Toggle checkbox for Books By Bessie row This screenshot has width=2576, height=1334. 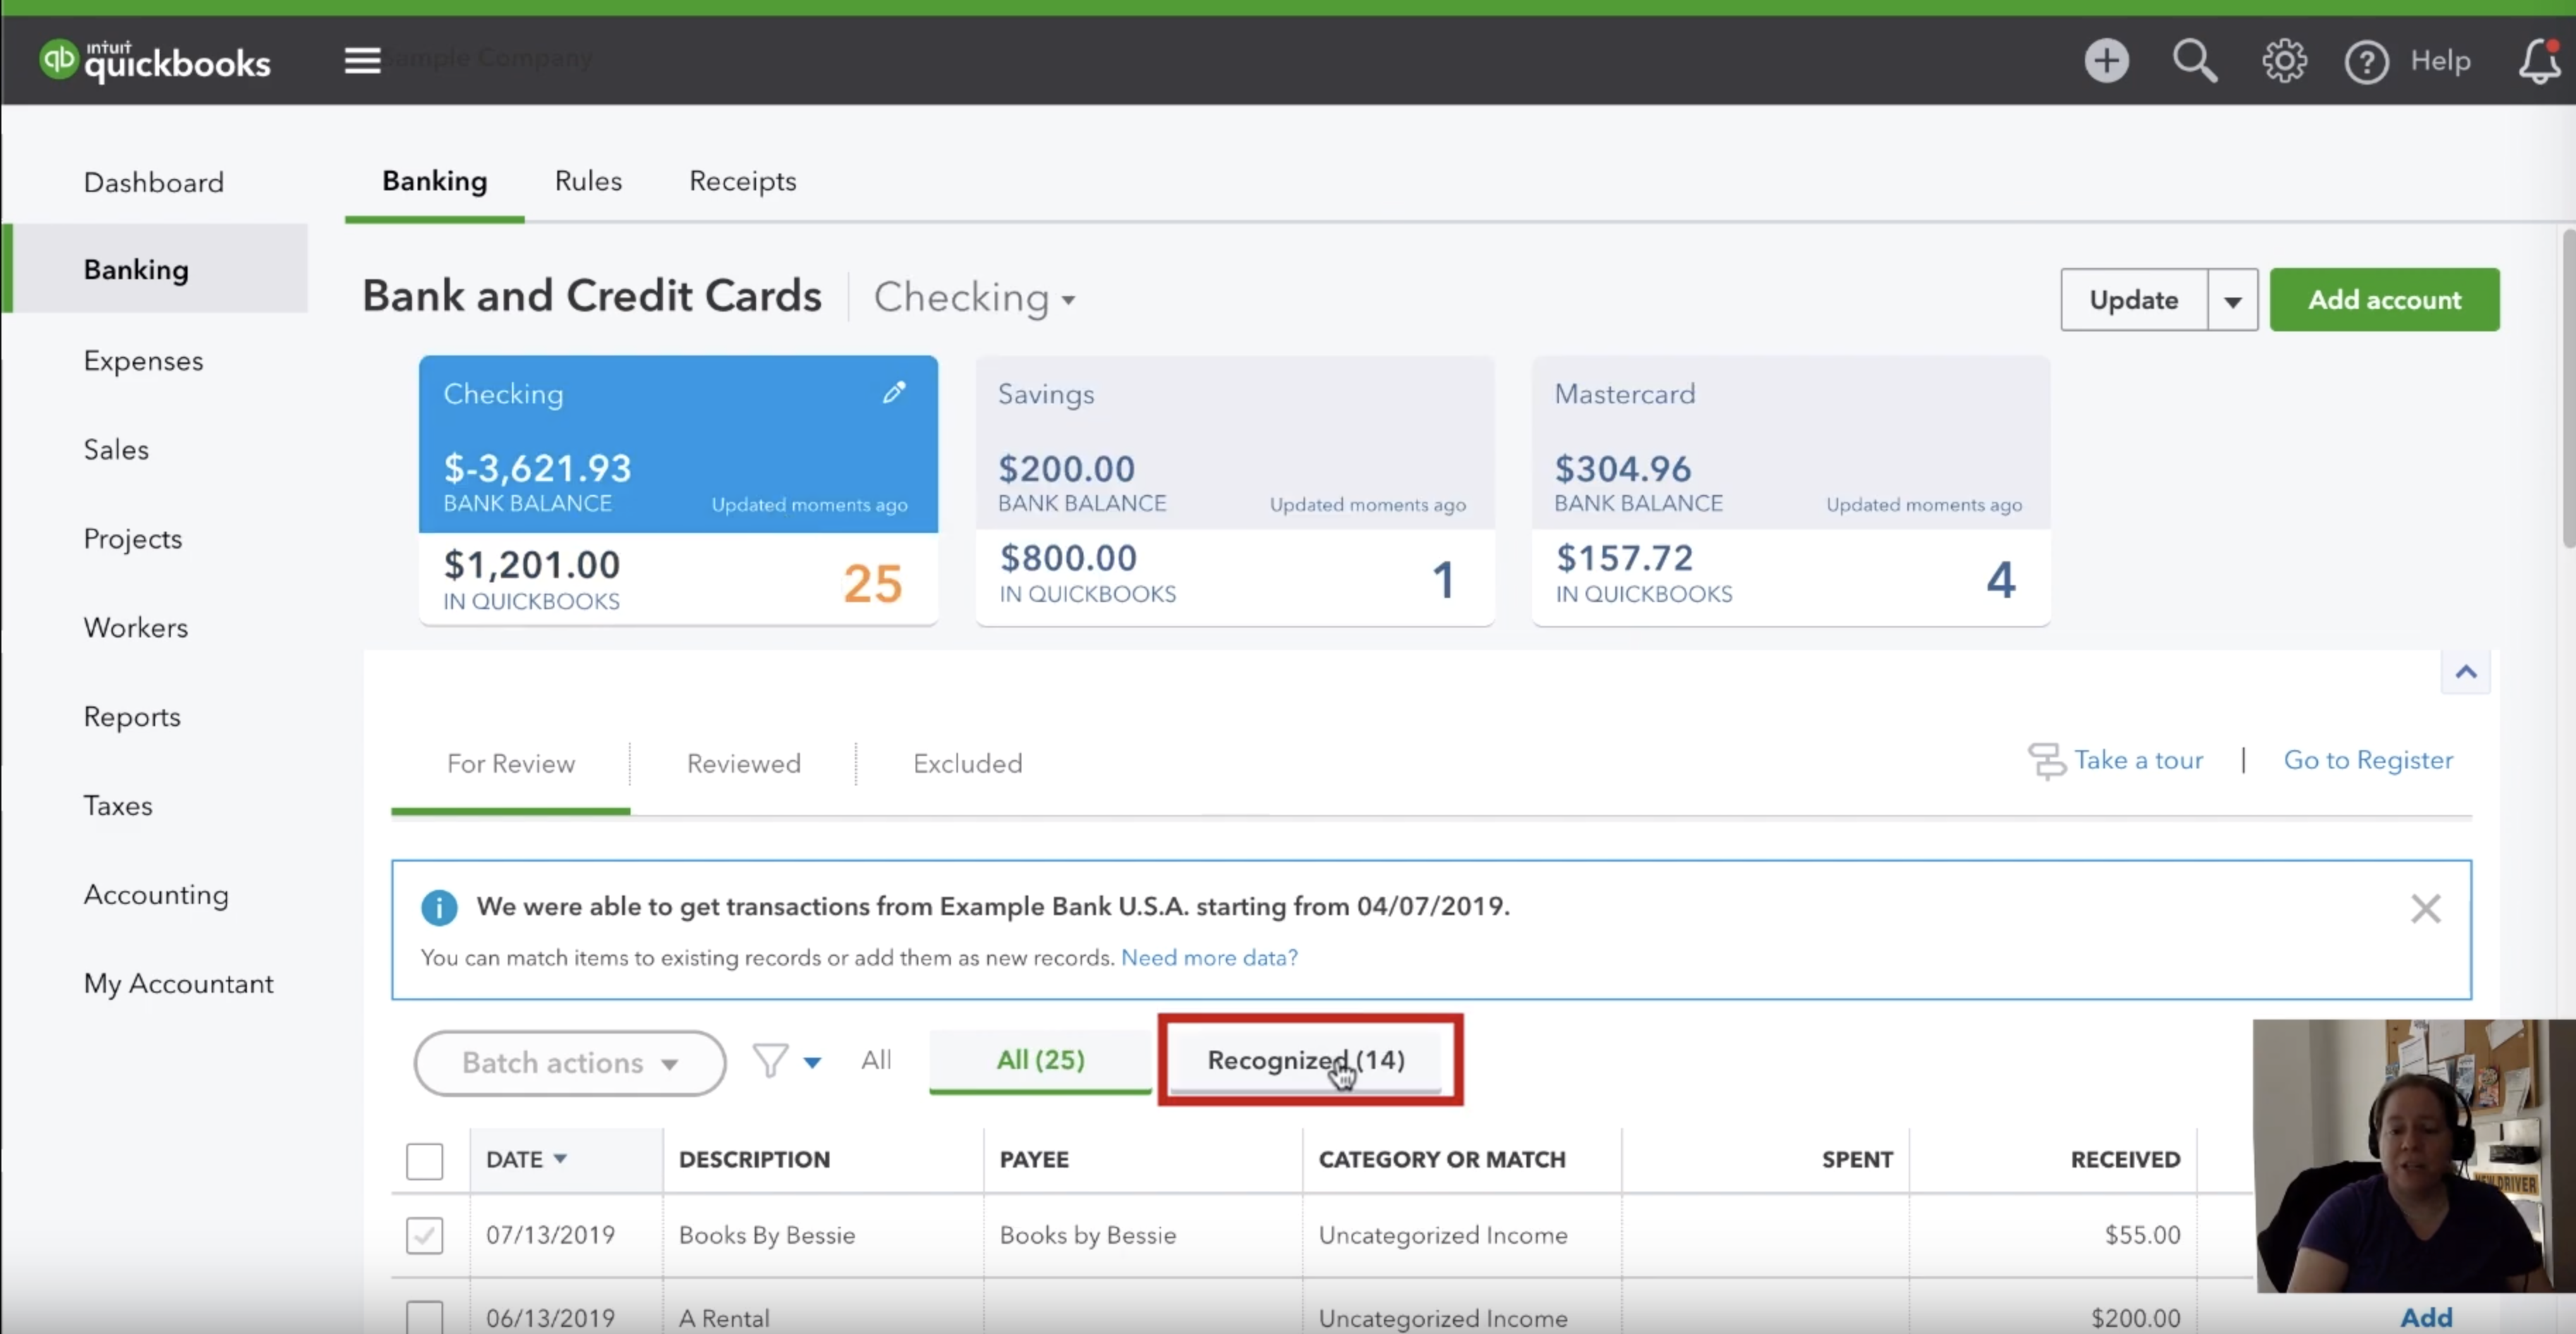click(x=424, y=1235)
